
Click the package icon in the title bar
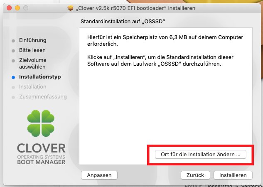tap(71, 8)
